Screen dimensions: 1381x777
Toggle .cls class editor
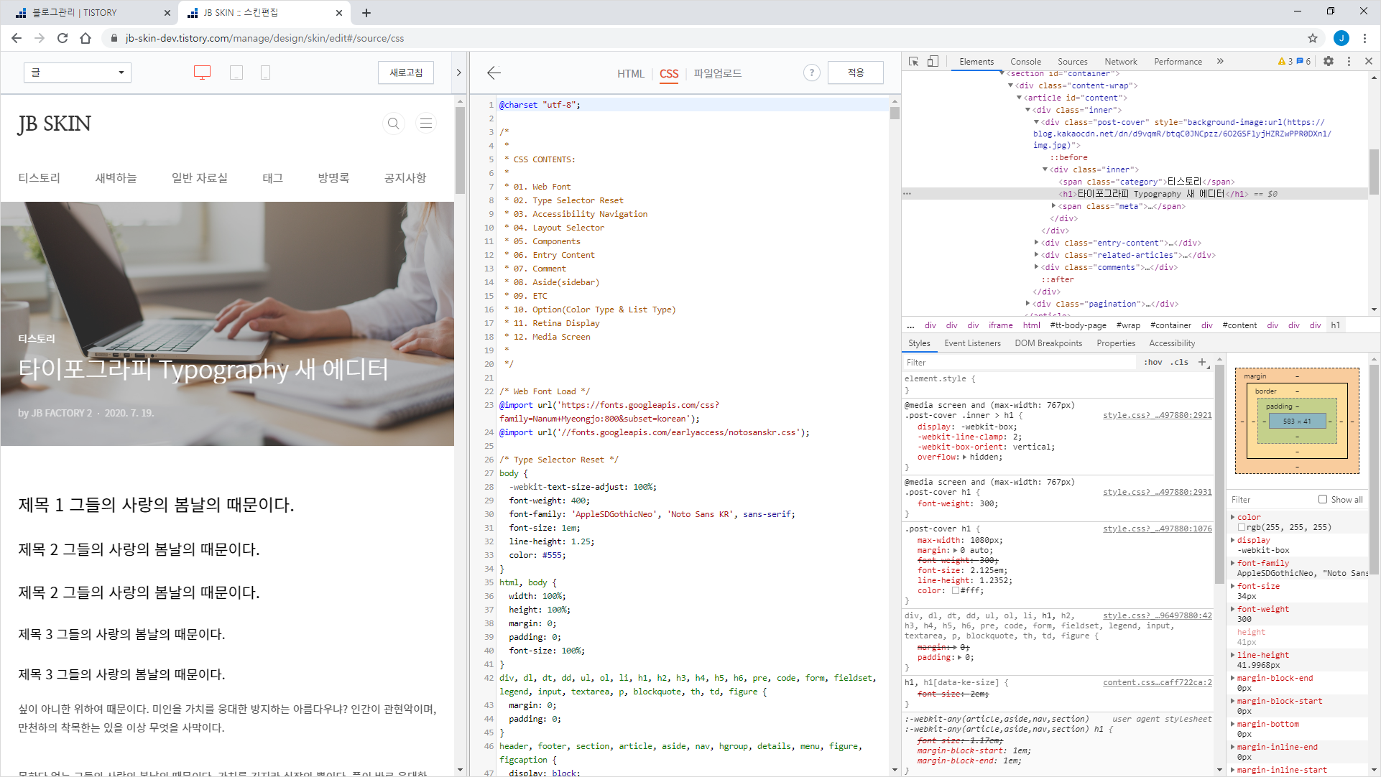click(1179, 363)
